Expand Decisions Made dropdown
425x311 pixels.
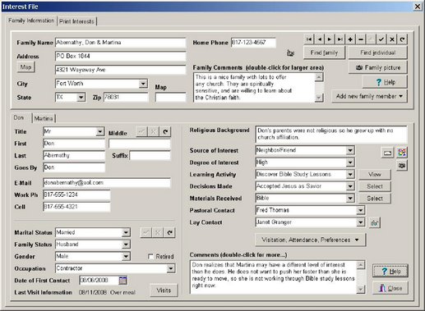point(350,186)
